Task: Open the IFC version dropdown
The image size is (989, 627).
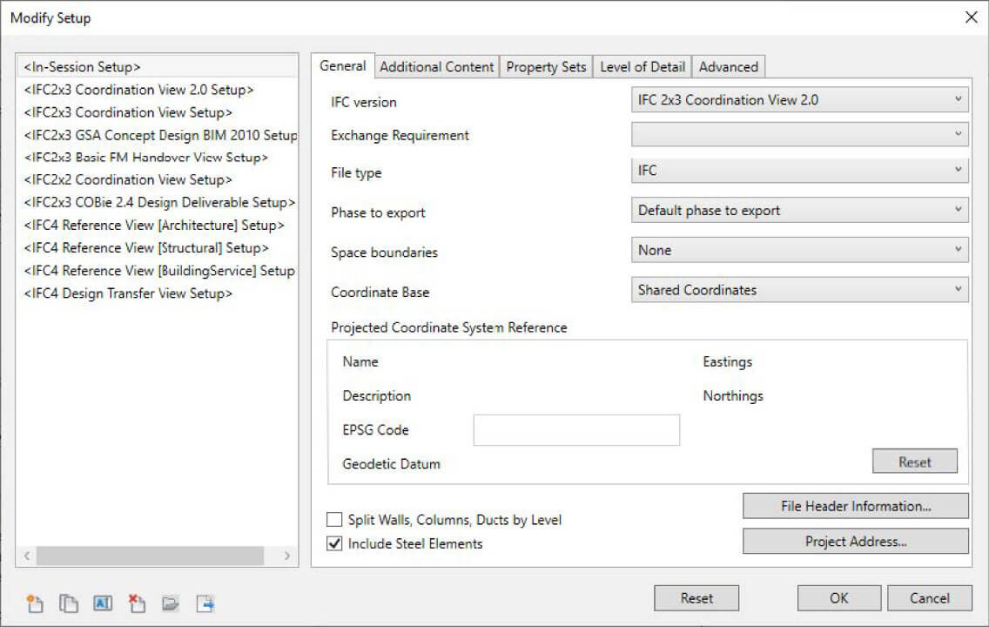Action: click(x=800, y=100)
